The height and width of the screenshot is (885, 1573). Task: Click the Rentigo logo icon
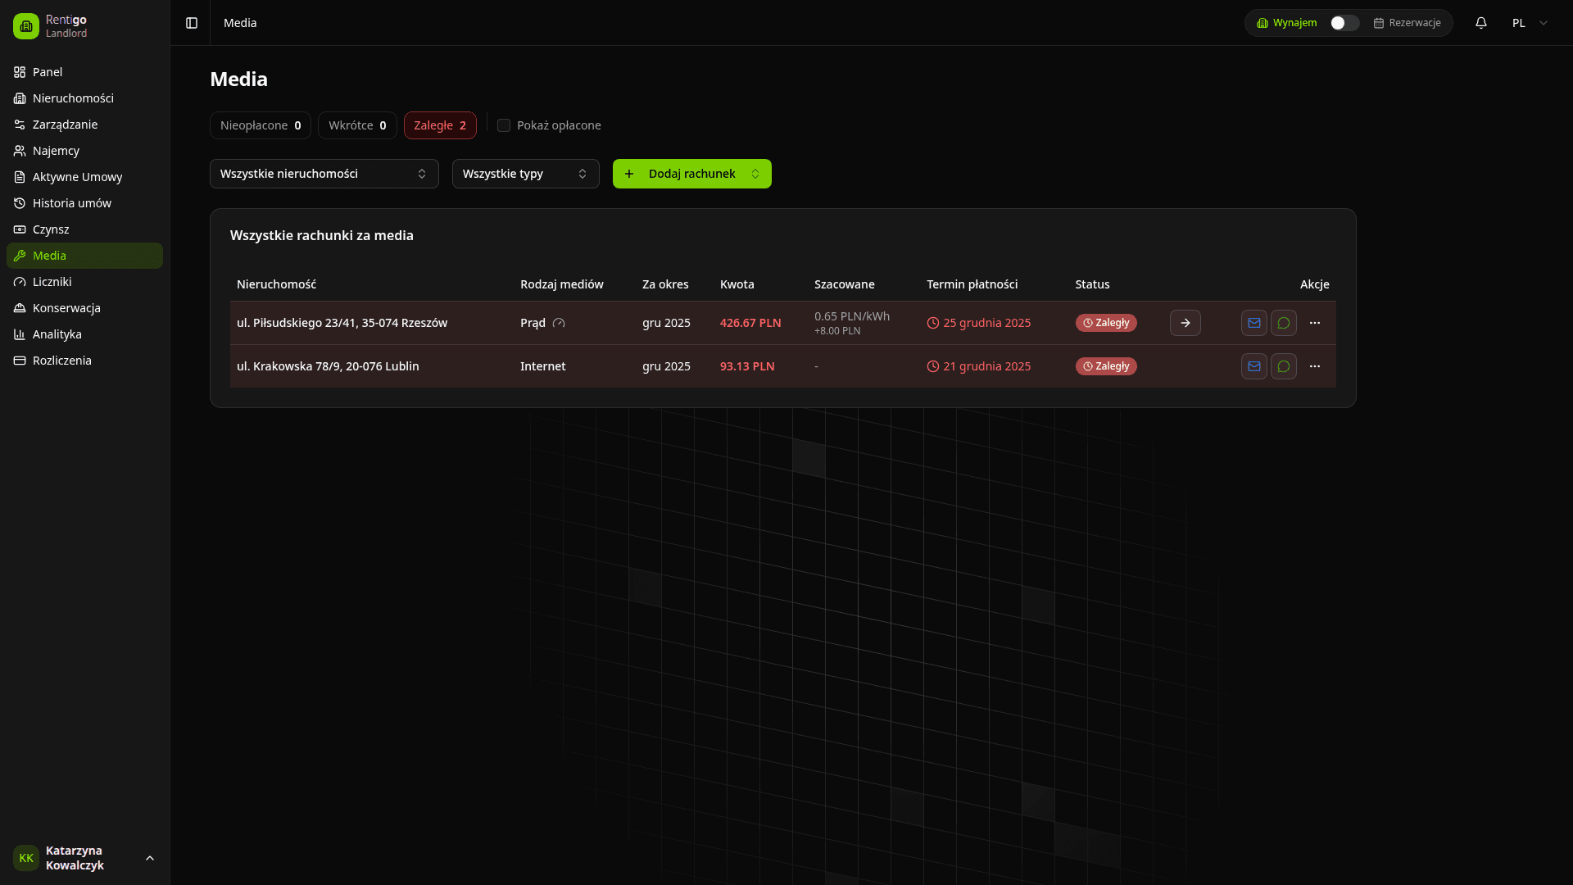26,26
